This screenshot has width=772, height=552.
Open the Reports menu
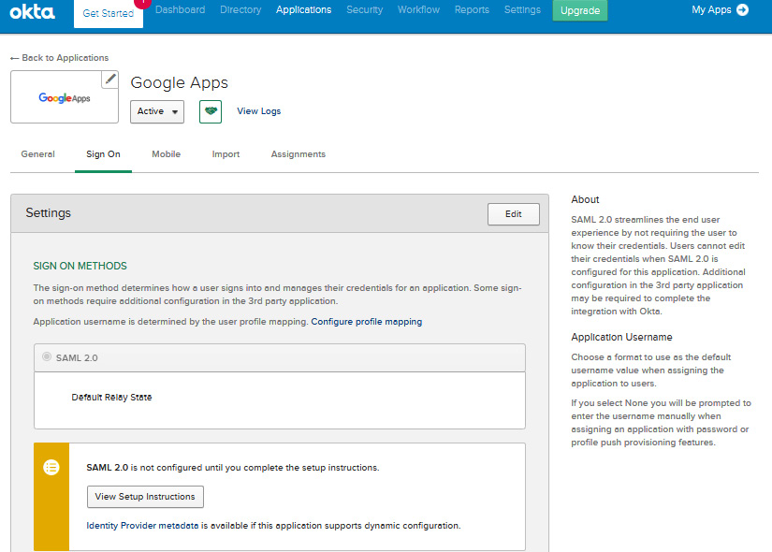coord(472,10)
